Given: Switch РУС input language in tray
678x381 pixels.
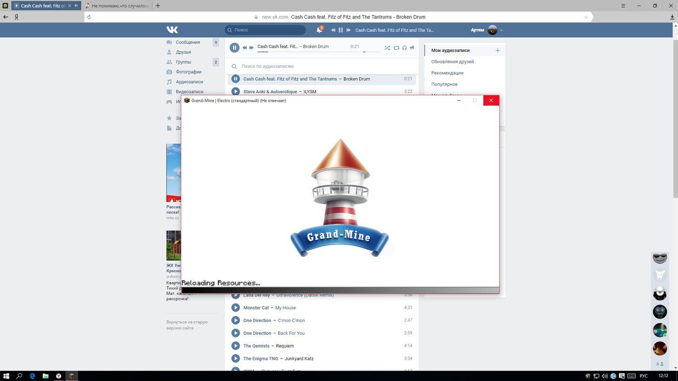Looking at the screenshot, I should coord(643,376).
